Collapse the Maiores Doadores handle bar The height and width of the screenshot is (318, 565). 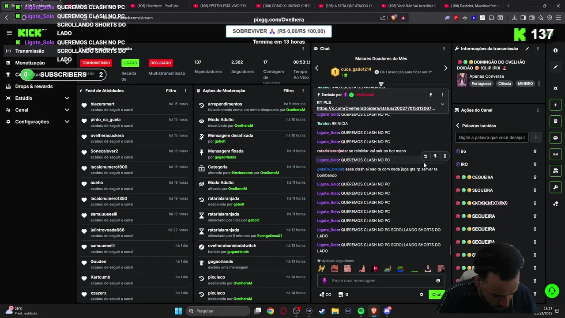[381, 83]
